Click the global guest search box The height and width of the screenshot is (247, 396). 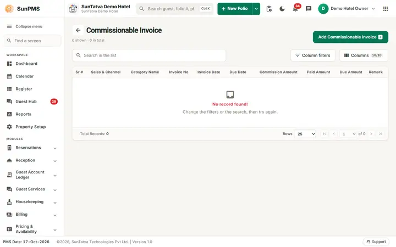[175, 9]
